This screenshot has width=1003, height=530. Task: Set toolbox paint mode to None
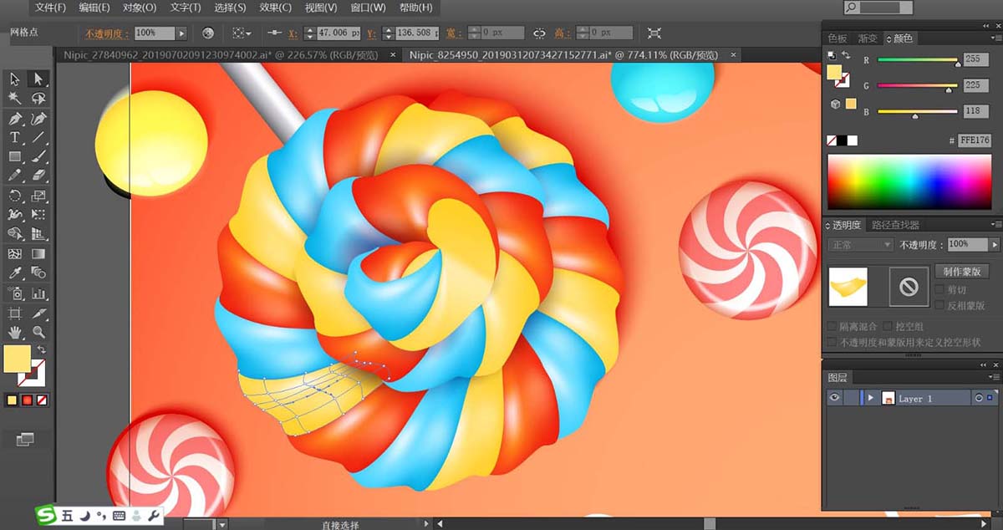tap(40, 400)
